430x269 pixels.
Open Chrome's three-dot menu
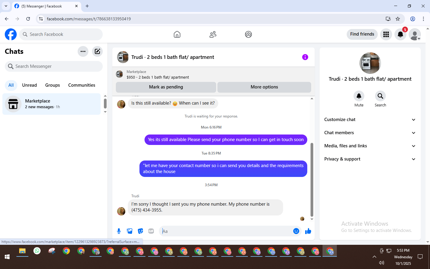(x=423, y=19)
